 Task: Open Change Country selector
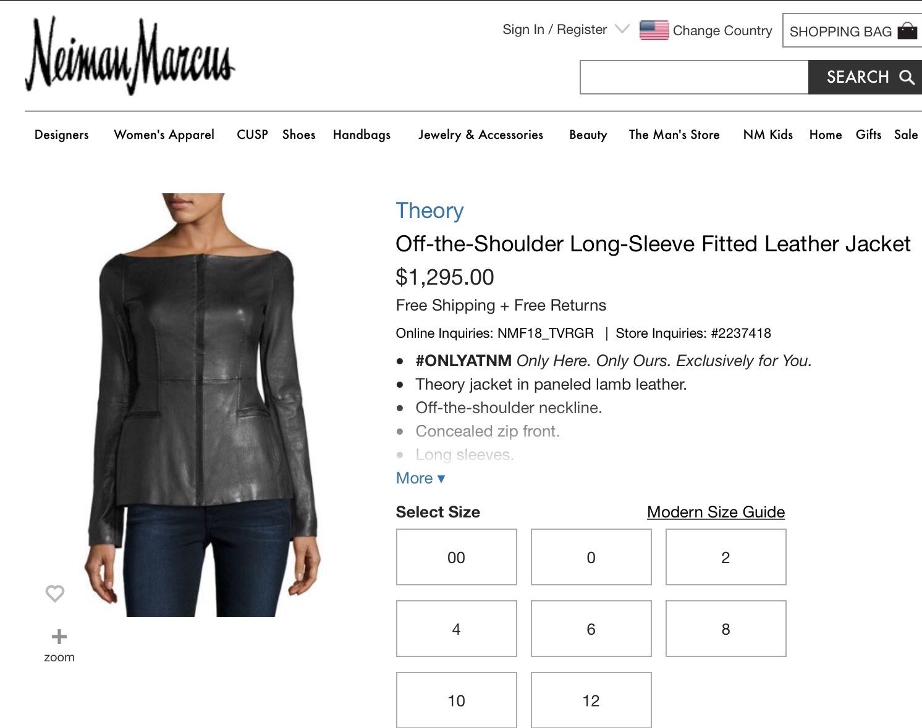point(722,31)
